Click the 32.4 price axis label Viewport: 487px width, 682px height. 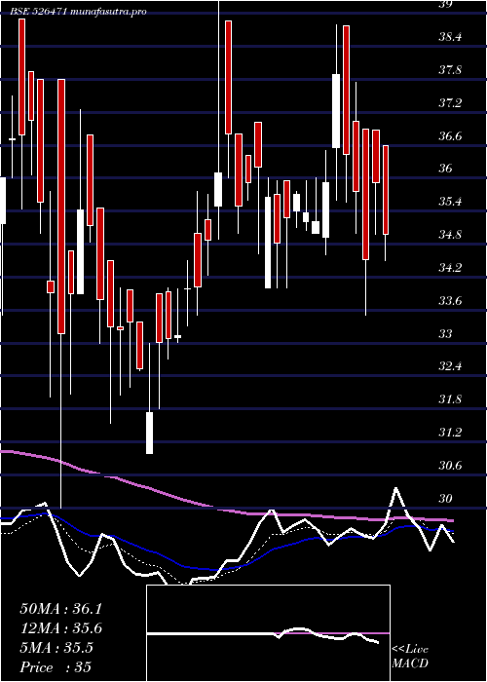point(450,366)
